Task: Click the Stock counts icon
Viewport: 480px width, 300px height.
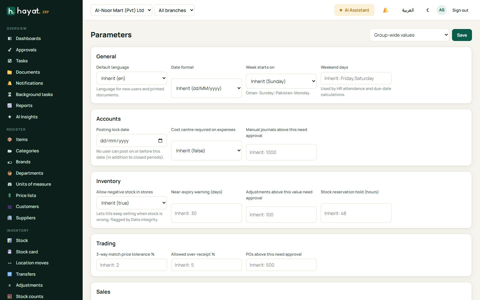Action: (x=10, y=296)
